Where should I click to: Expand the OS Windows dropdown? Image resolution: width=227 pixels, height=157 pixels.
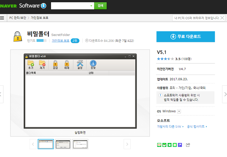[179, 111]
